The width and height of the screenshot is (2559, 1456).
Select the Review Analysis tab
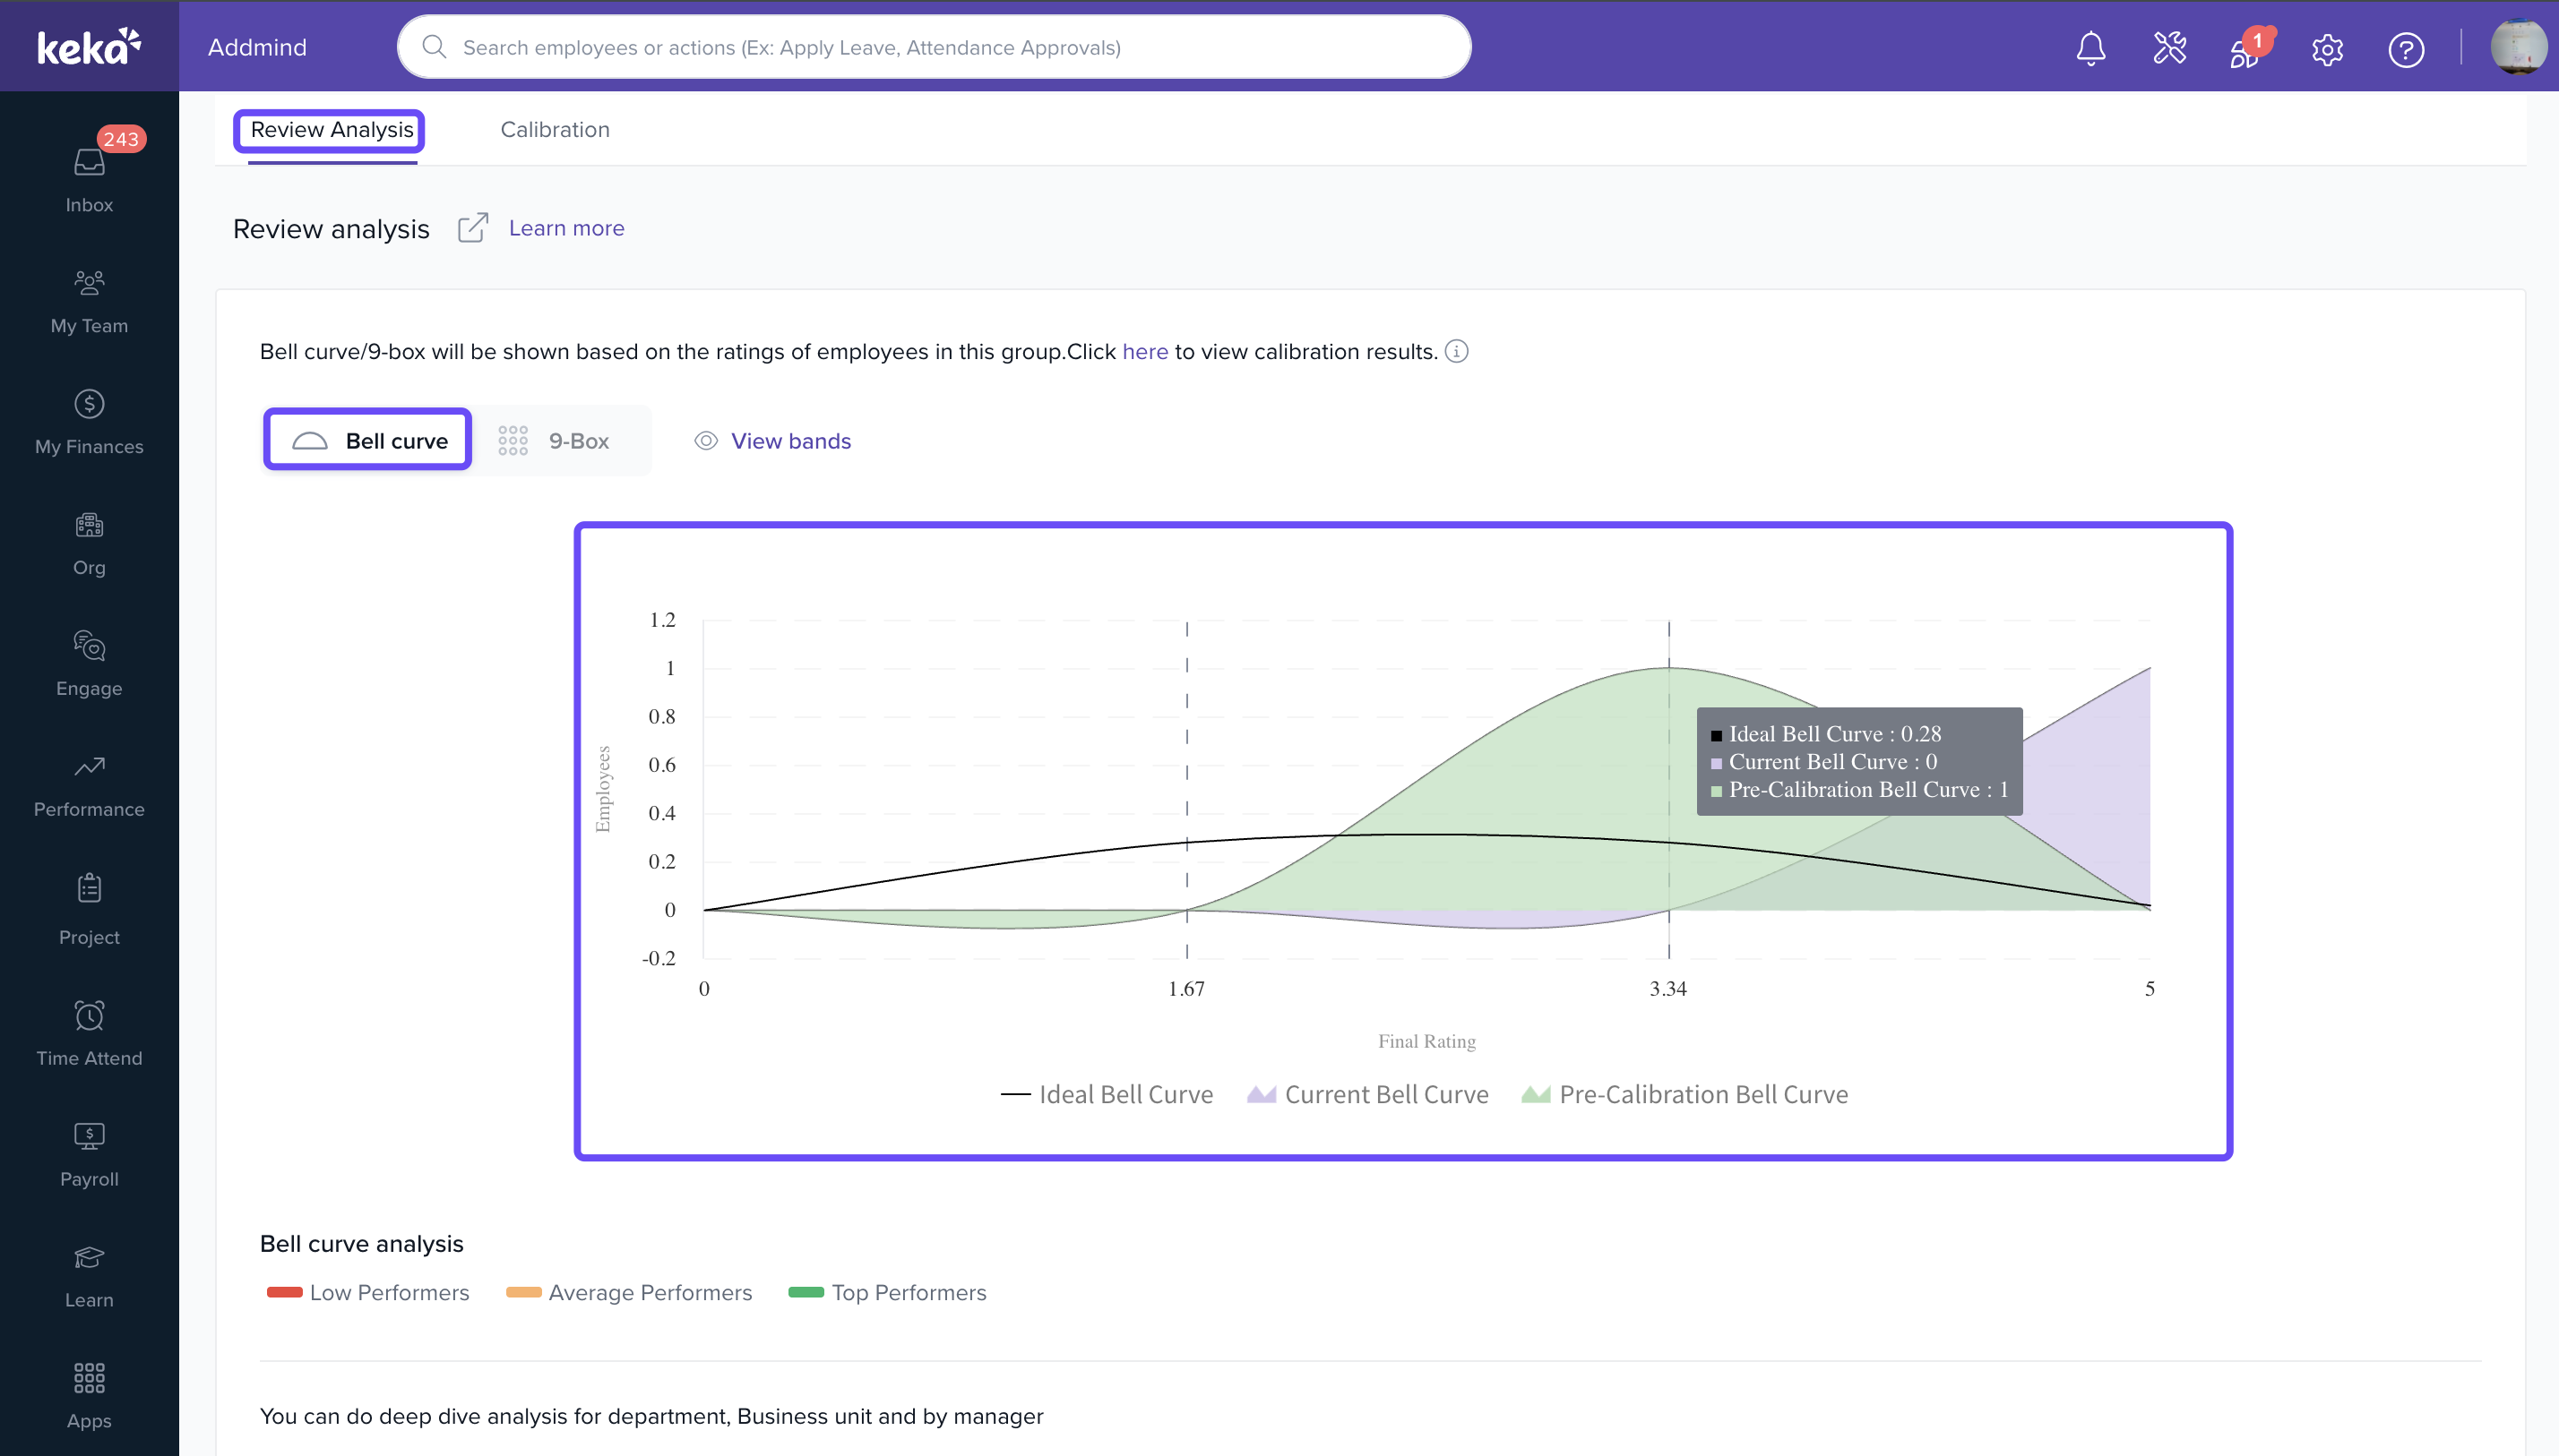tap(332, 129)
